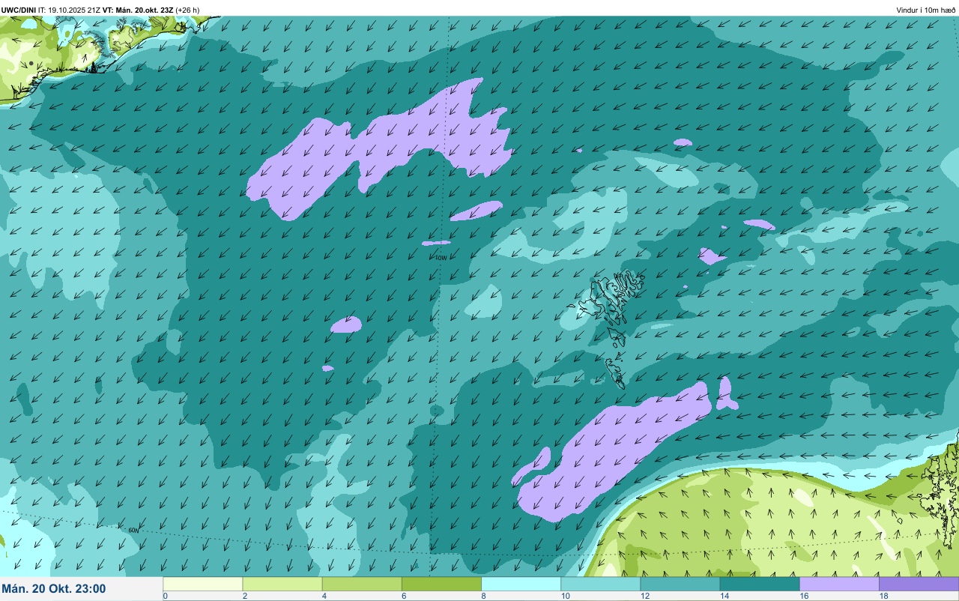Click the 4–6 green legend swatch
Viewport: 959px width, 601px height.
coord(362,584)
